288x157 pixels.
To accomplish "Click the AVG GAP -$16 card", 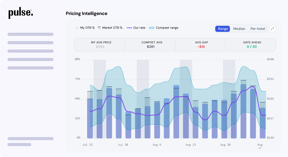I will [x=200, y=45].
